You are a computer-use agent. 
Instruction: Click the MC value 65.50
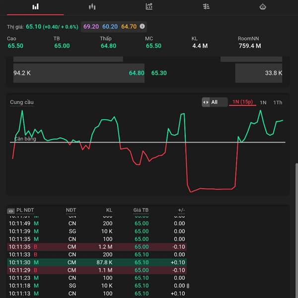[x=153, y=46]
